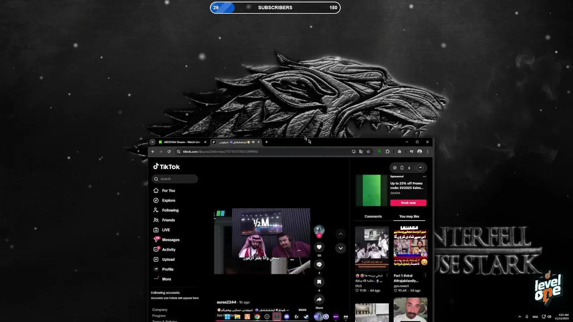Share the video with arrow icon
Image resolution: width=573 pixels, height=322 pixels.
tap(319, 299)
